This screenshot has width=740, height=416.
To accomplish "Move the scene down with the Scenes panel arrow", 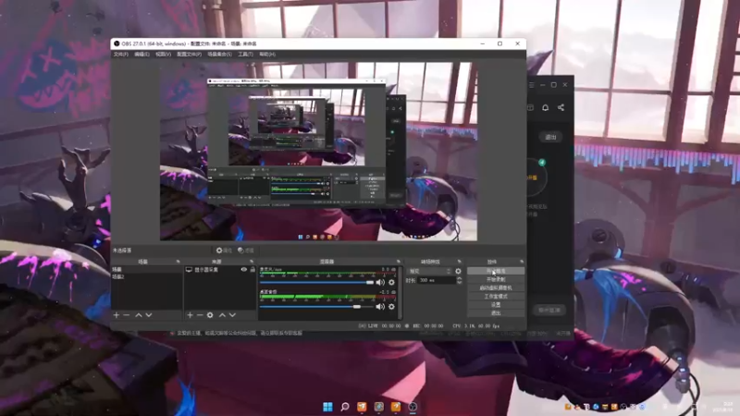I will [x=149, y=314].
